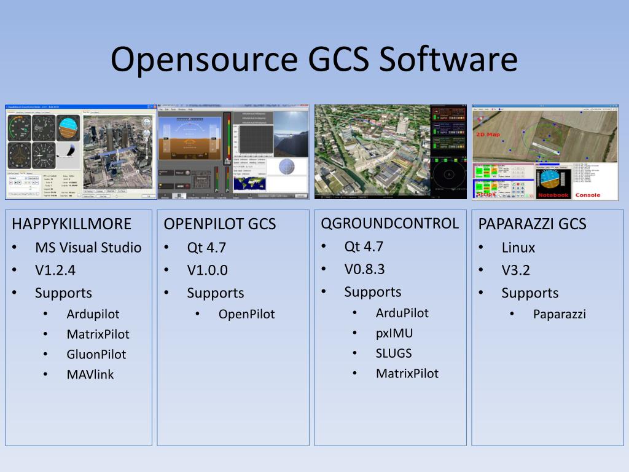The height and width of the screenshot is (472, 629).
Task: Click the 3D city map in HappyKillmore screenshot
Action: point(118,152)
